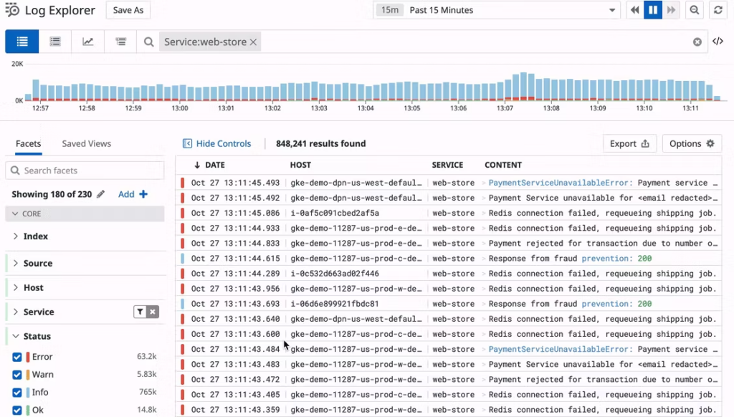
Task: Clear the entire search query
Action: tap(697, 42)
